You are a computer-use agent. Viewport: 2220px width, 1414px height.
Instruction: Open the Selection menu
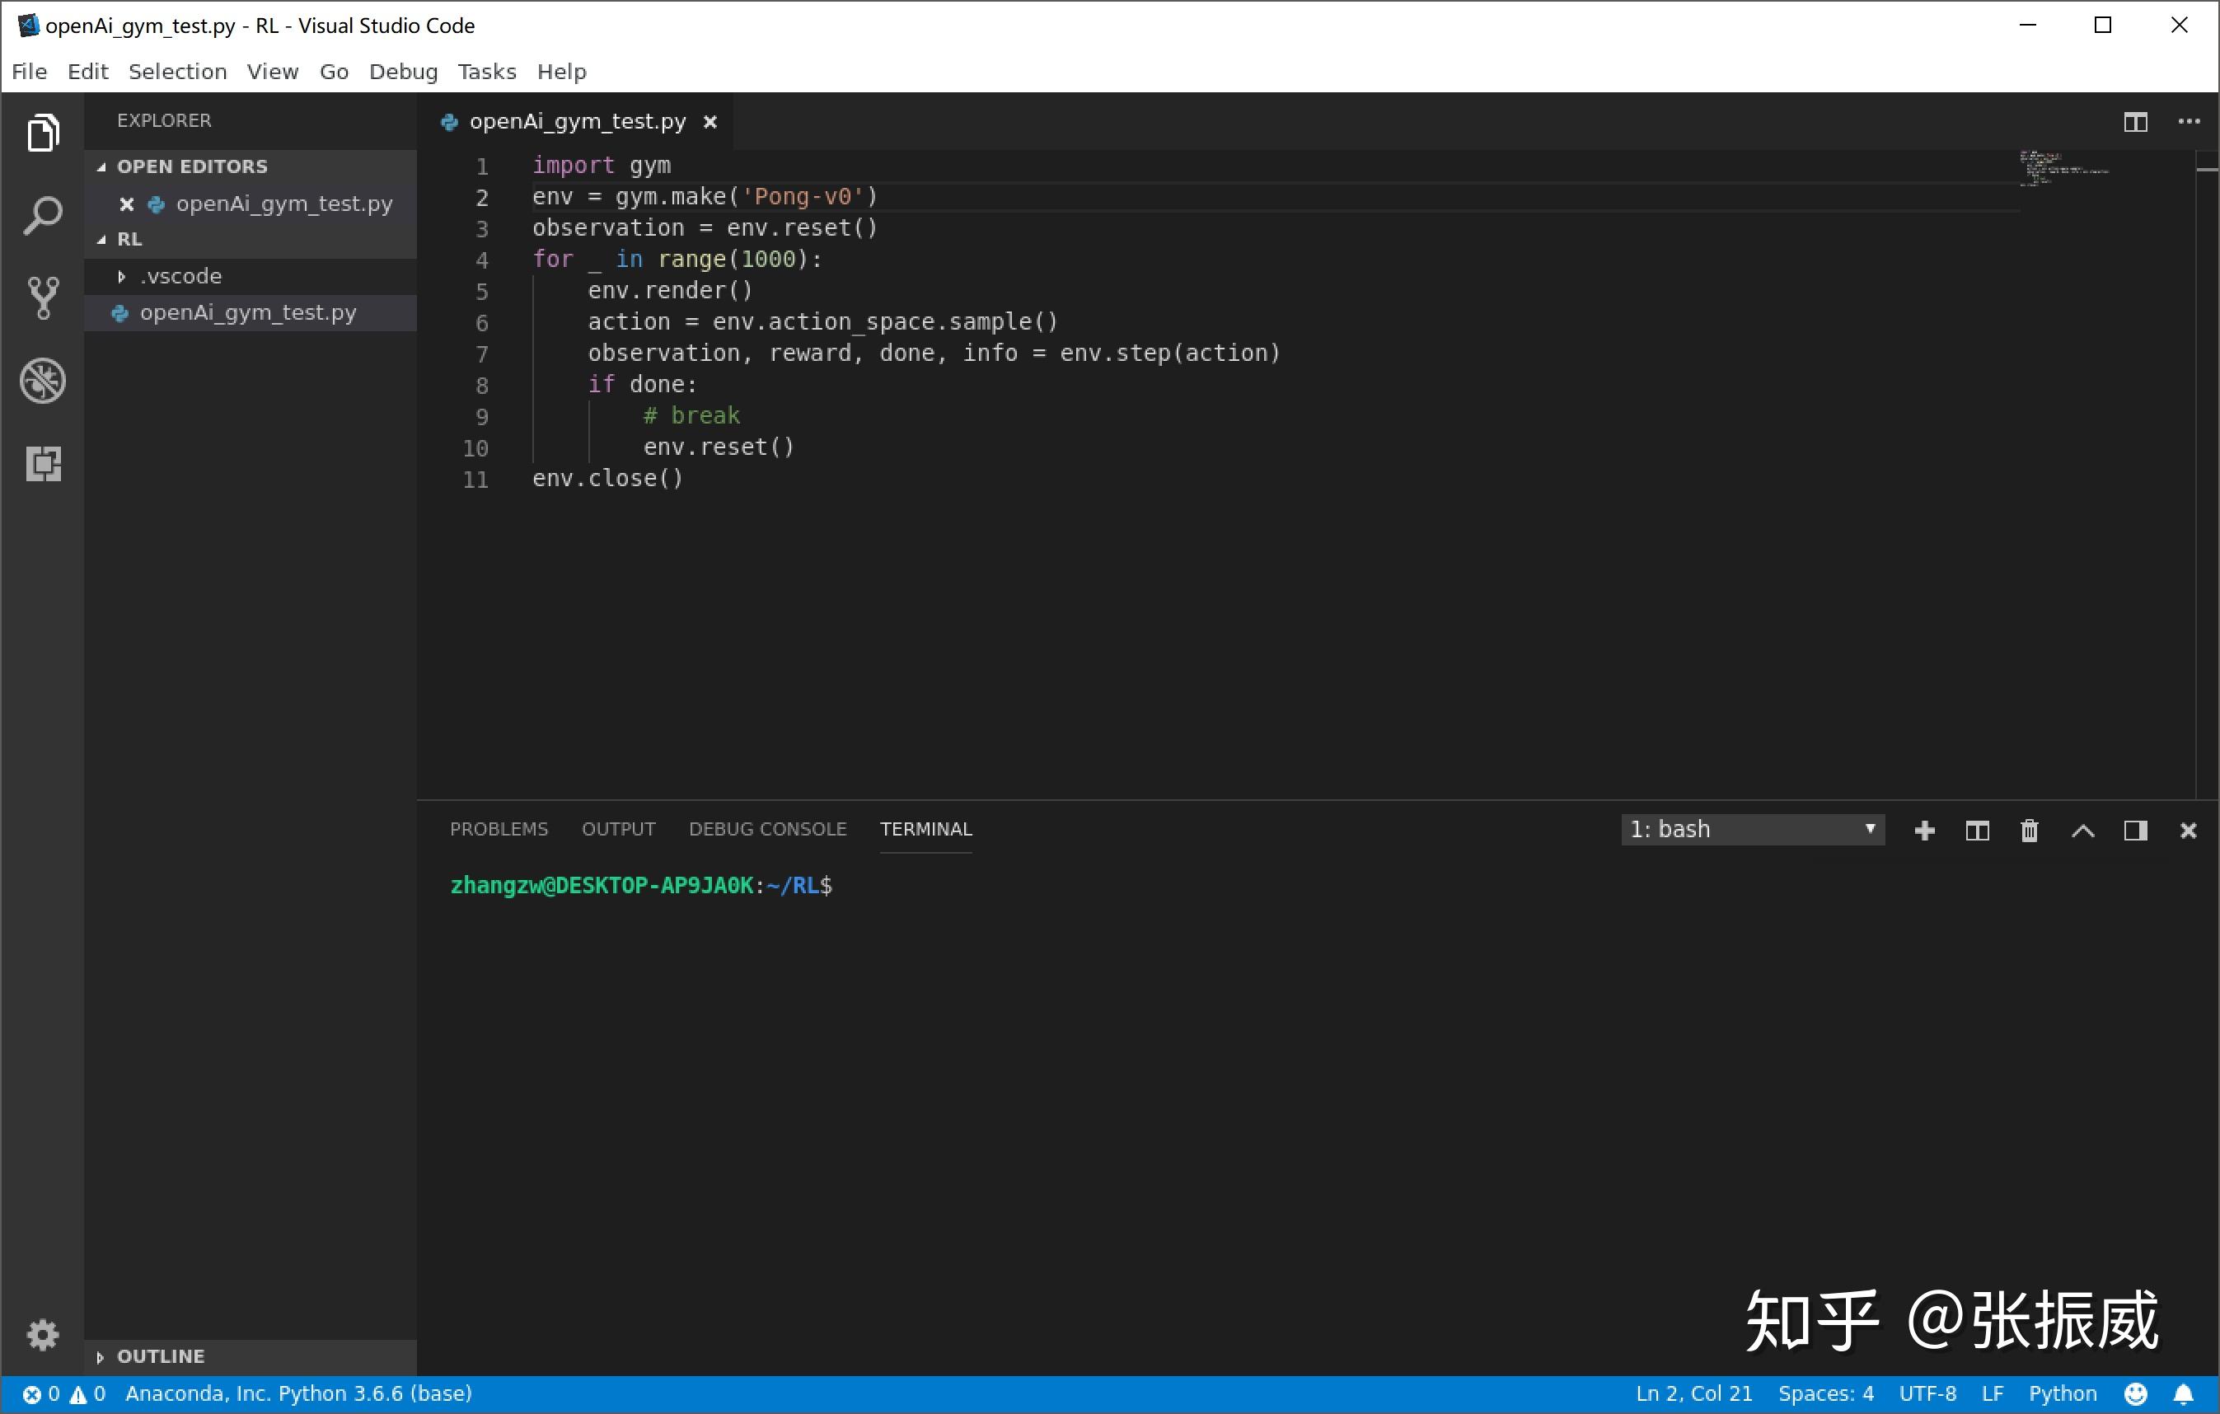pyautogui.click(x=177, y=71)
